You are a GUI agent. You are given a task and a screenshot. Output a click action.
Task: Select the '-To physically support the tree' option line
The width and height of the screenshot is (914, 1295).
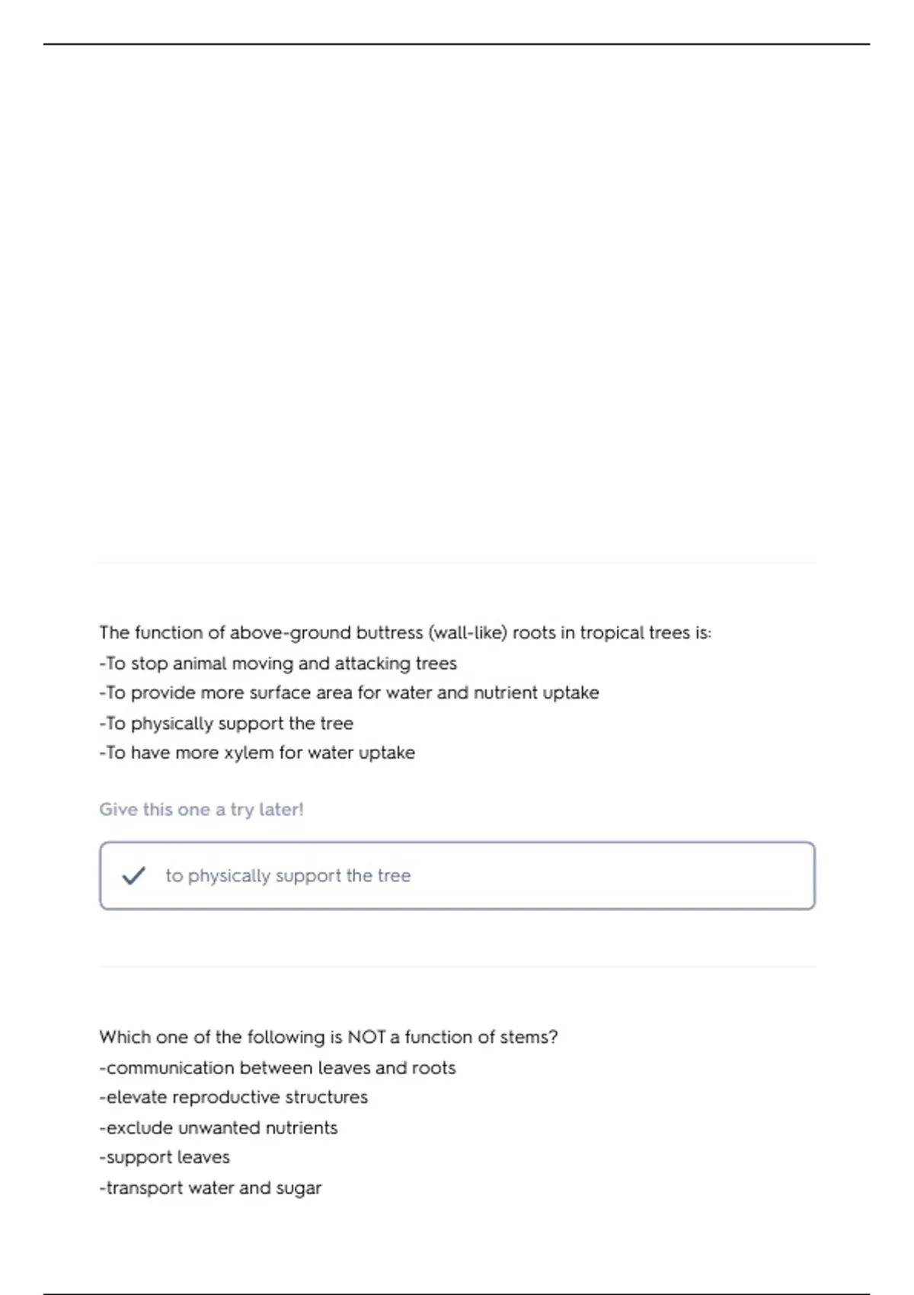pyautogui.click(x=226, y=724)
